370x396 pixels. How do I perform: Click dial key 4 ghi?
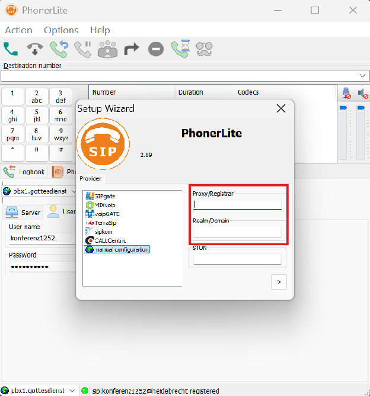[x=12, y=115]
